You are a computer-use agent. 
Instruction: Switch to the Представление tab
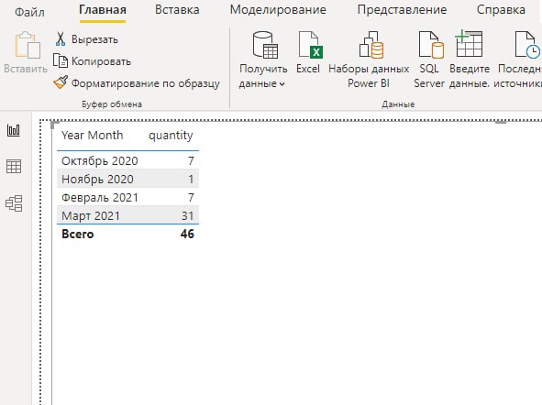coord(402,10)
